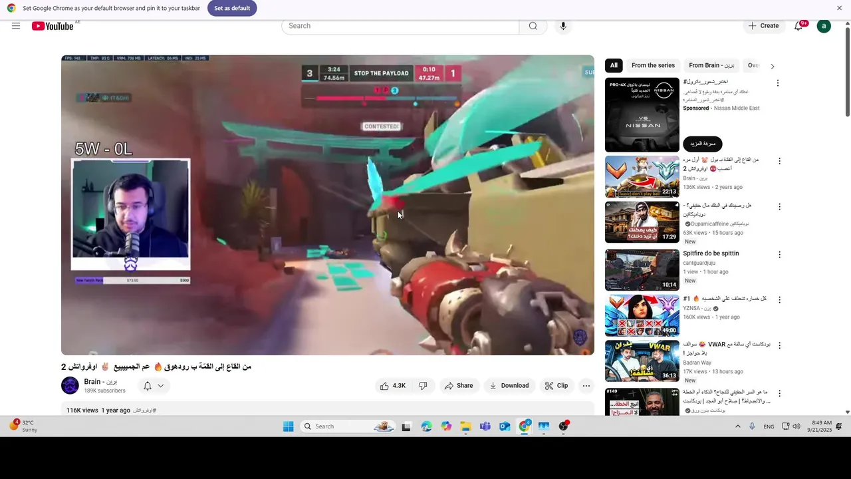
Task: Focus the YouTube search field
Action: [x=401, y=26]
